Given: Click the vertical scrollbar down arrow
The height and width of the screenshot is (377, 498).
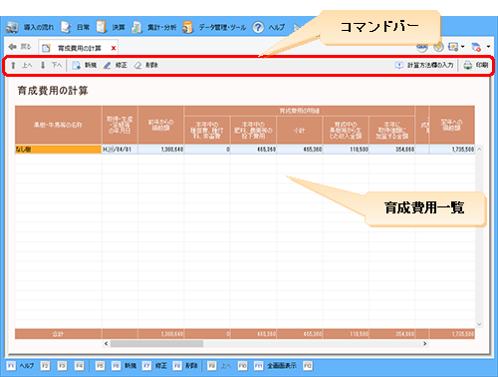Looking at the screenshot, I should [479, 324].
